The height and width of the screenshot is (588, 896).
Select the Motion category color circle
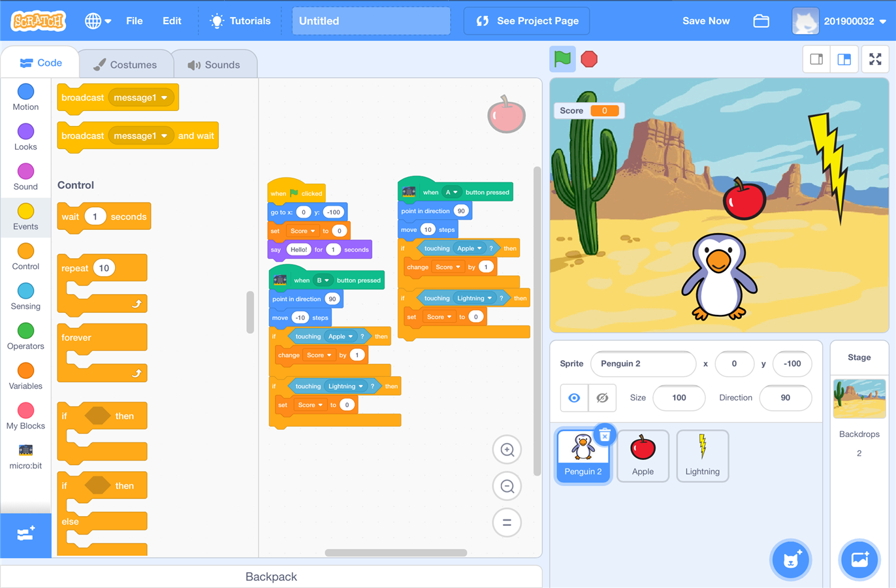(25, 92)
